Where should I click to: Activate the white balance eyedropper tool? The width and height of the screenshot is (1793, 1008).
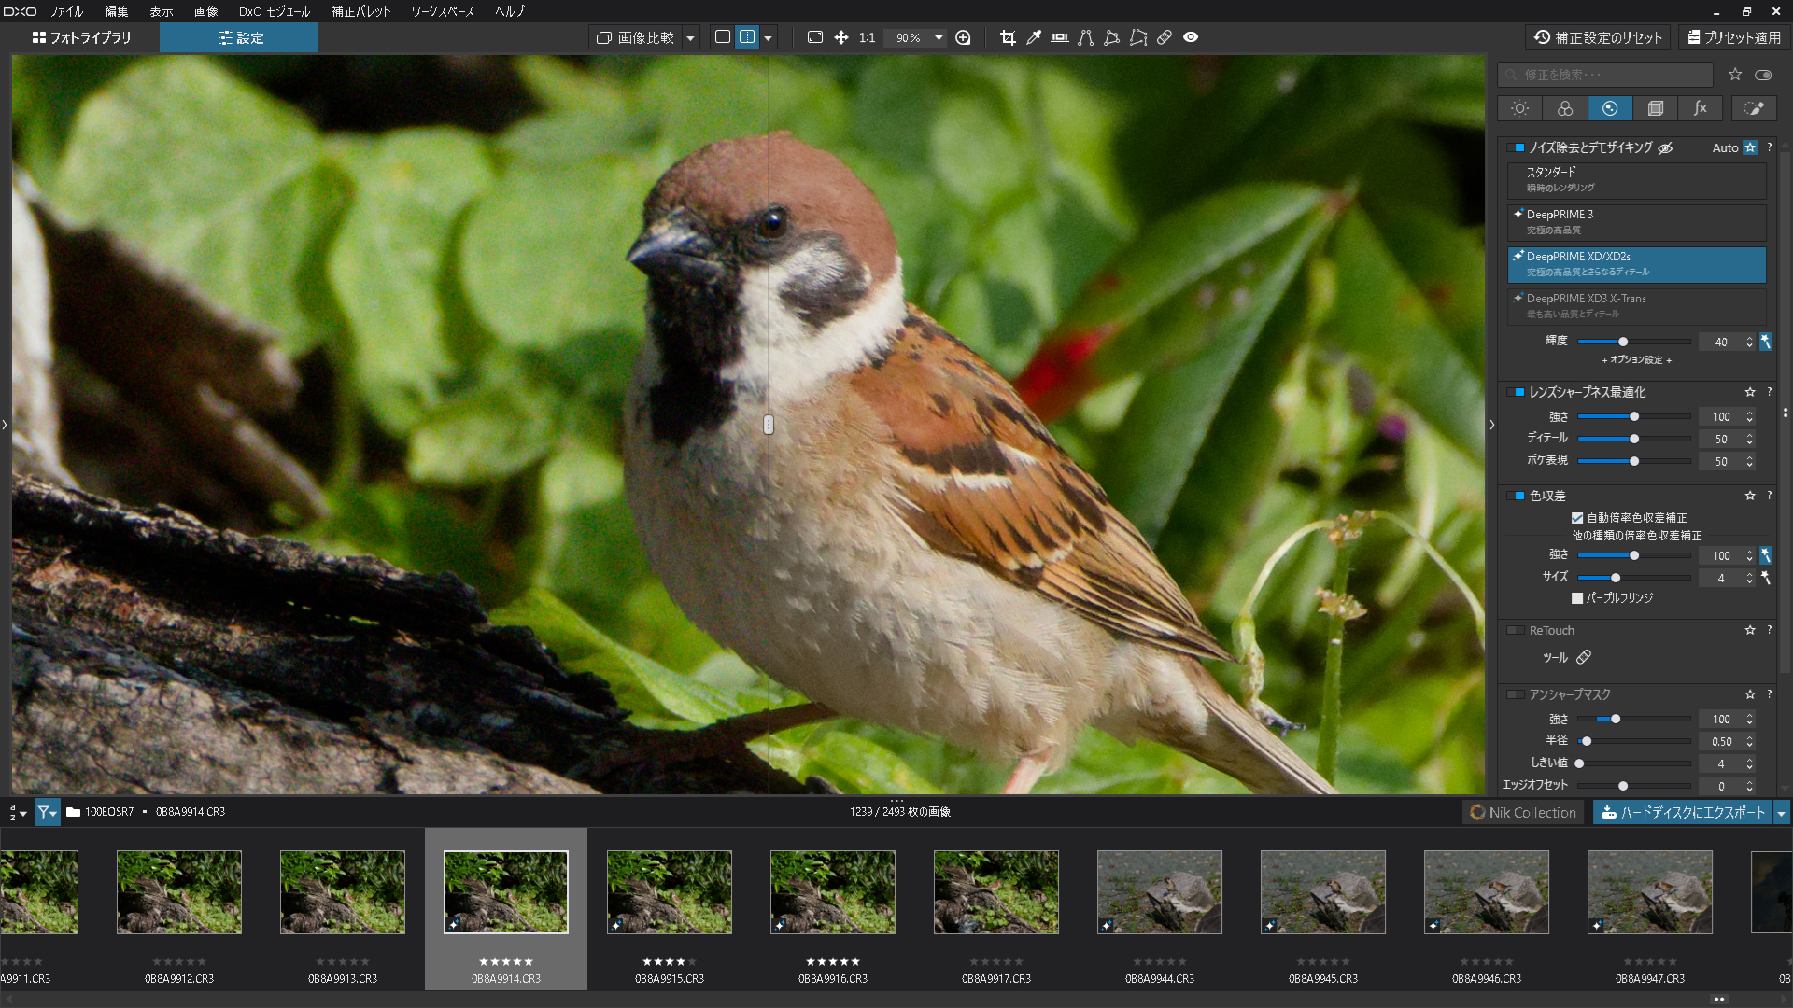[x=1034, y=37]
